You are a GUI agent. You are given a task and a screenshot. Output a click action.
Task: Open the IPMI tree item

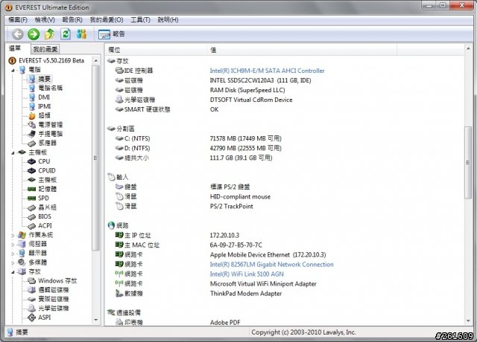coord(45,106)
